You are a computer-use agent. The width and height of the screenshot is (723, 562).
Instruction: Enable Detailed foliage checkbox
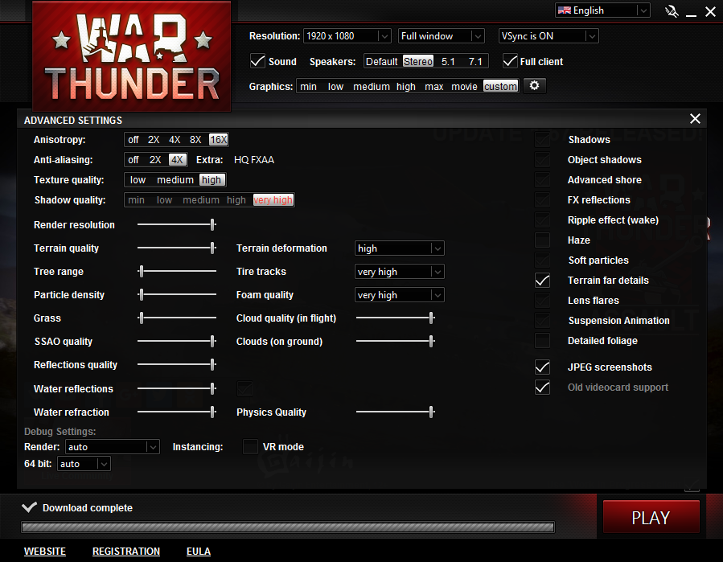click(x=542, y=341)
